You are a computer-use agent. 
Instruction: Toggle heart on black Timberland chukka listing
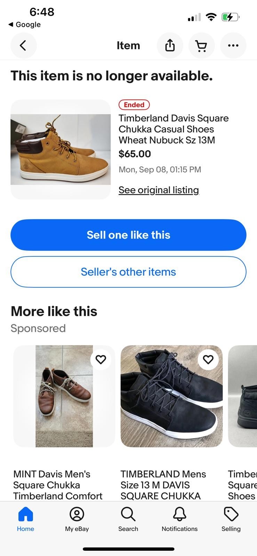pos(208,359)
